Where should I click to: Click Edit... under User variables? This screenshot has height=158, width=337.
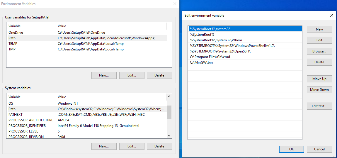point(132,75)
